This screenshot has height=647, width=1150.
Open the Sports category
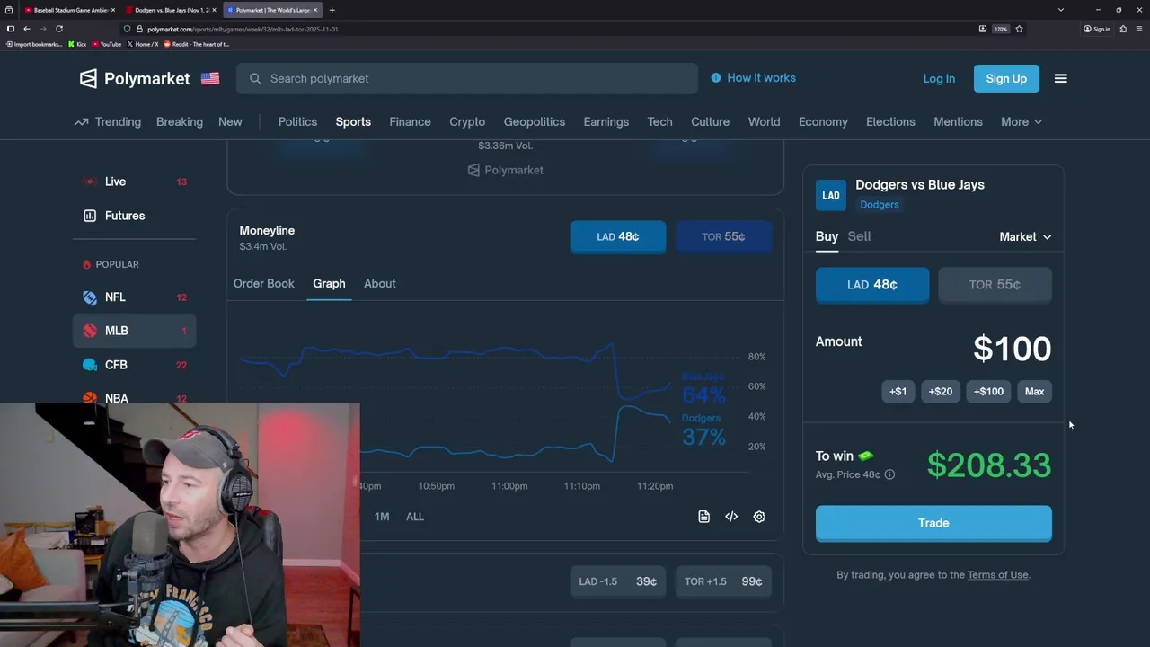(353, 121)
